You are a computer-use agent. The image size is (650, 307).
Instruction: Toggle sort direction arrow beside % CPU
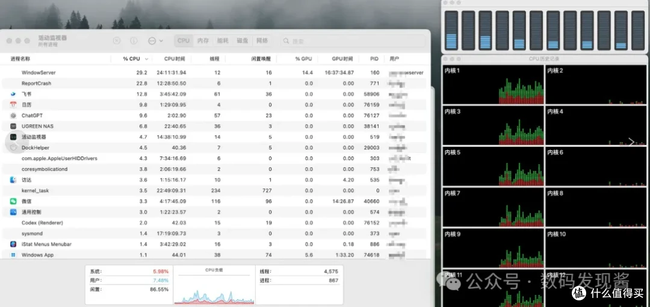tap(146, 60)
